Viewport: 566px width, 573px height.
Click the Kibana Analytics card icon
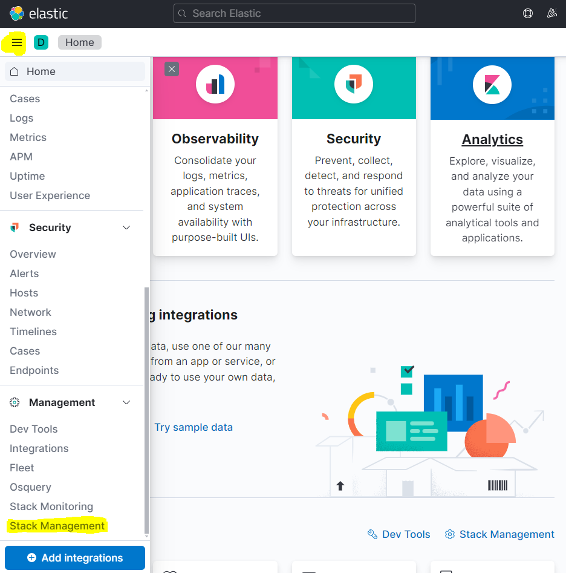(492, 85)
